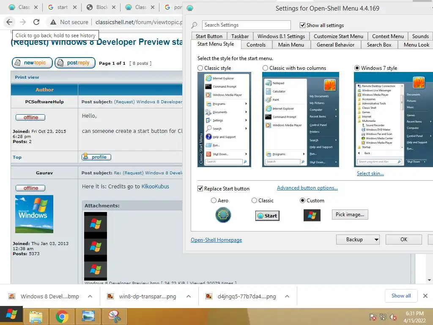Viewport: 433px width, 325px height.
Task: Click the postreply forum button
Action: click(75, 63)
